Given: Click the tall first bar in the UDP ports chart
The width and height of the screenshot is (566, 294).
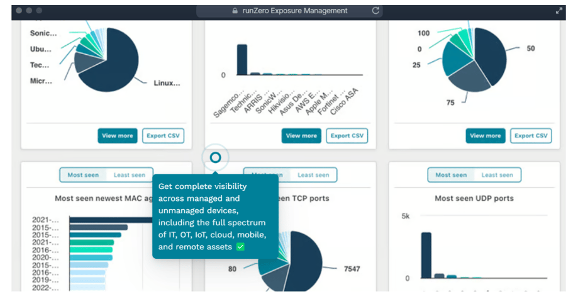Looking at the screenshot, I should (426, 255).
